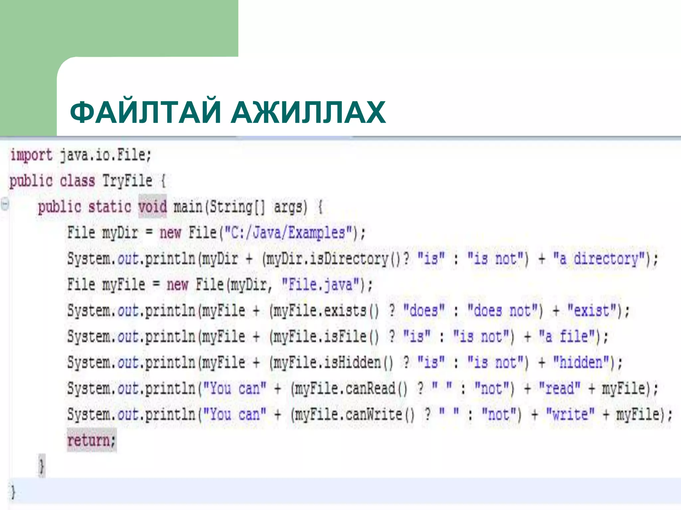The height and width of the screenshot is (510, 681).
Task: Click 'myFile.canRead()' call
Action: click(x=351, y=388)
